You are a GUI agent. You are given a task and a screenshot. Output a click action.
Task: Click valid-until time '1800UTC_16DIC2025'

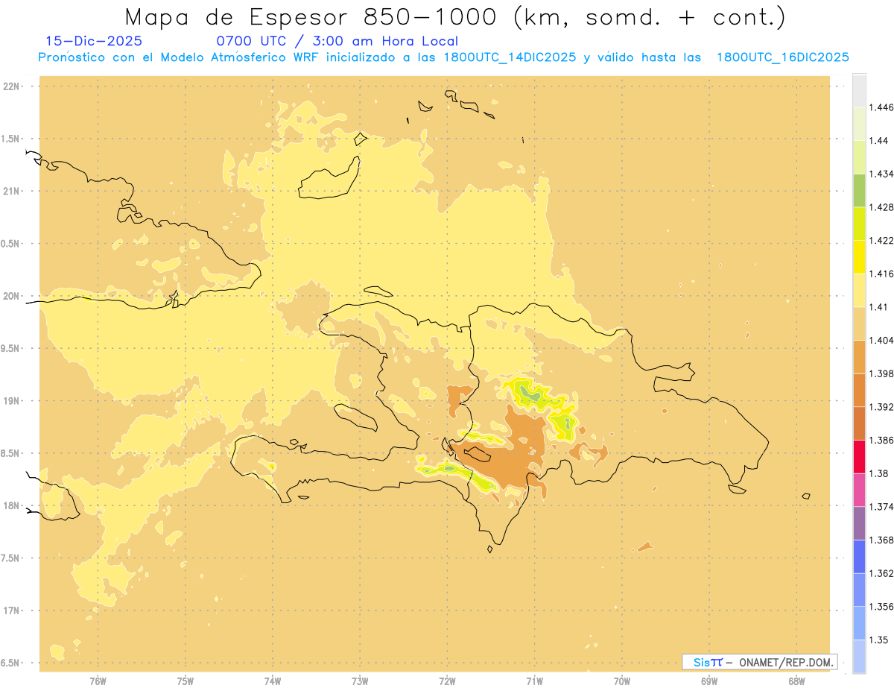782,57
